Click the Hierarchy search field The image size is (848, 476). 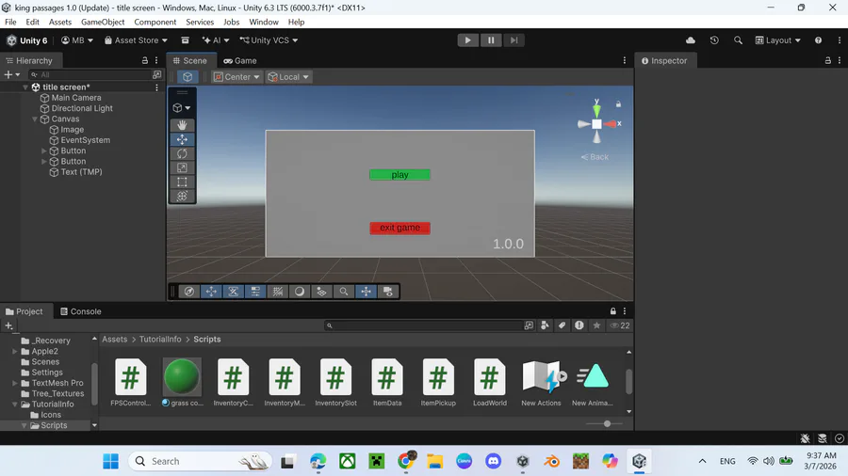click(x=90, y=74)
